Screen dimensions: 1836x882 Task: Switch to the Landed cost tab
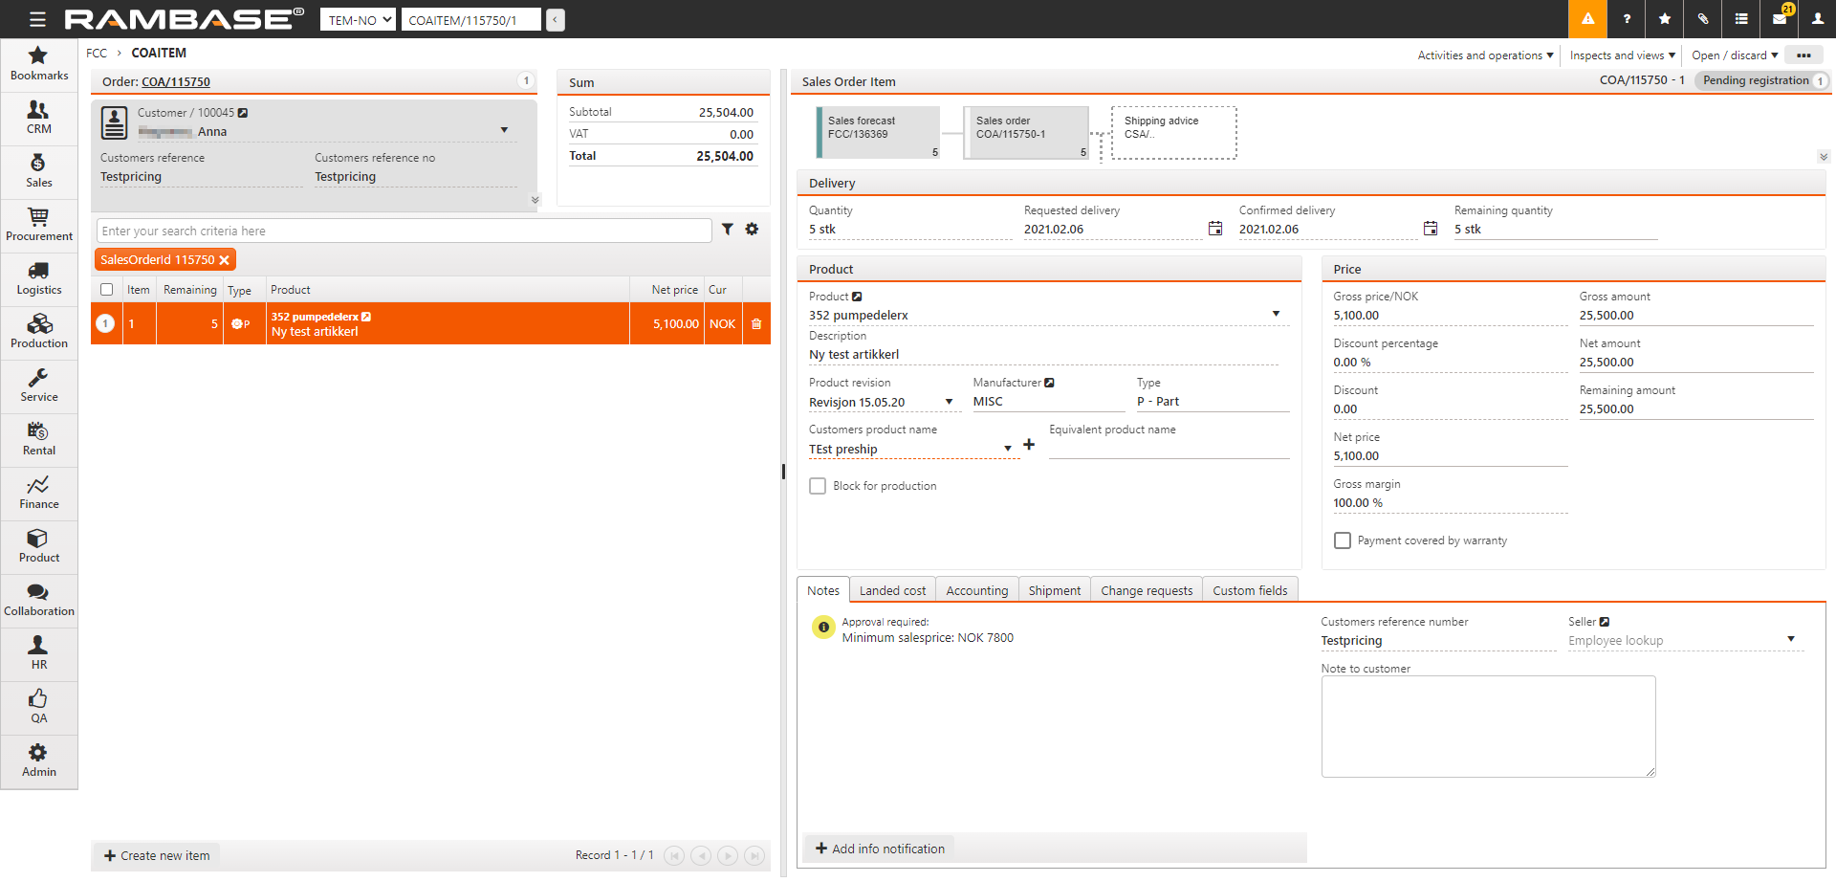(x=892, y=590)
